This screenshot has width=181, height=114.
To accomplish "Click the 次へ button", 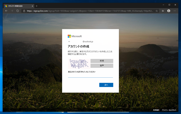I will tap(106, 85).
